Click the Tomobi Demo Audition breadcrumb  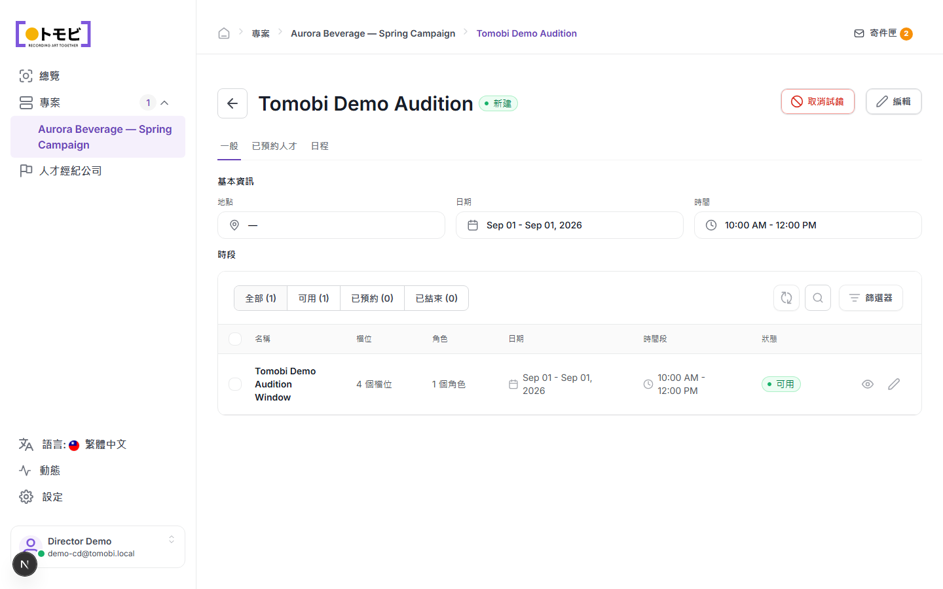tap(527, 33)
